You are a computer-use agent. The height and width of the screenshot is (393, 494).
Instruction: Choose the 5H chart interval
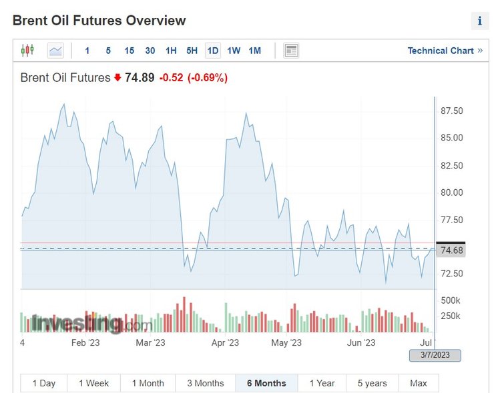[192, 51]
